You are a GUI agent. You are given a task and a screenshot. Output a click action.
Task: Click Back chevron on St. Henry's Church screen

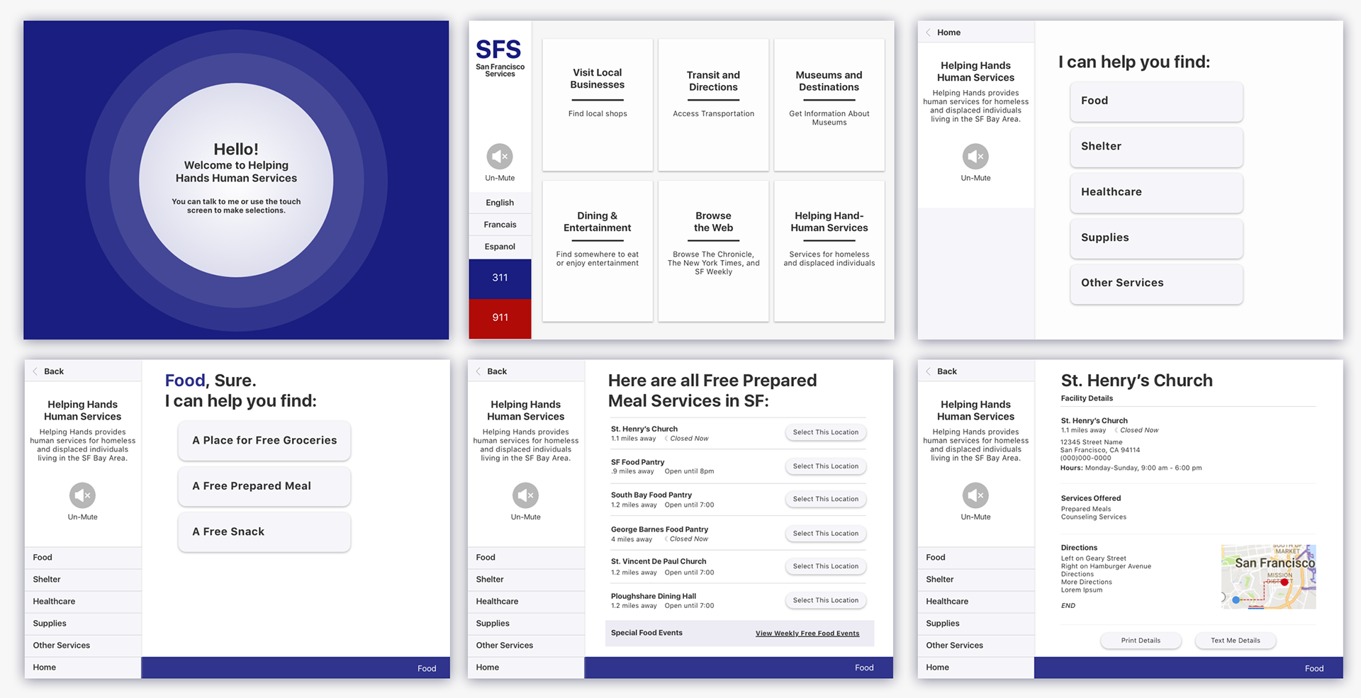(x=929, y=371)
